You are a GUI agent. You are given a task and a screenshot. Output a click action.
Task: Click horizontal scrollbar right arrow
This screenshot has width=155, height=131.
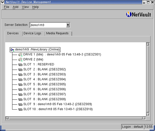(144, 118)
